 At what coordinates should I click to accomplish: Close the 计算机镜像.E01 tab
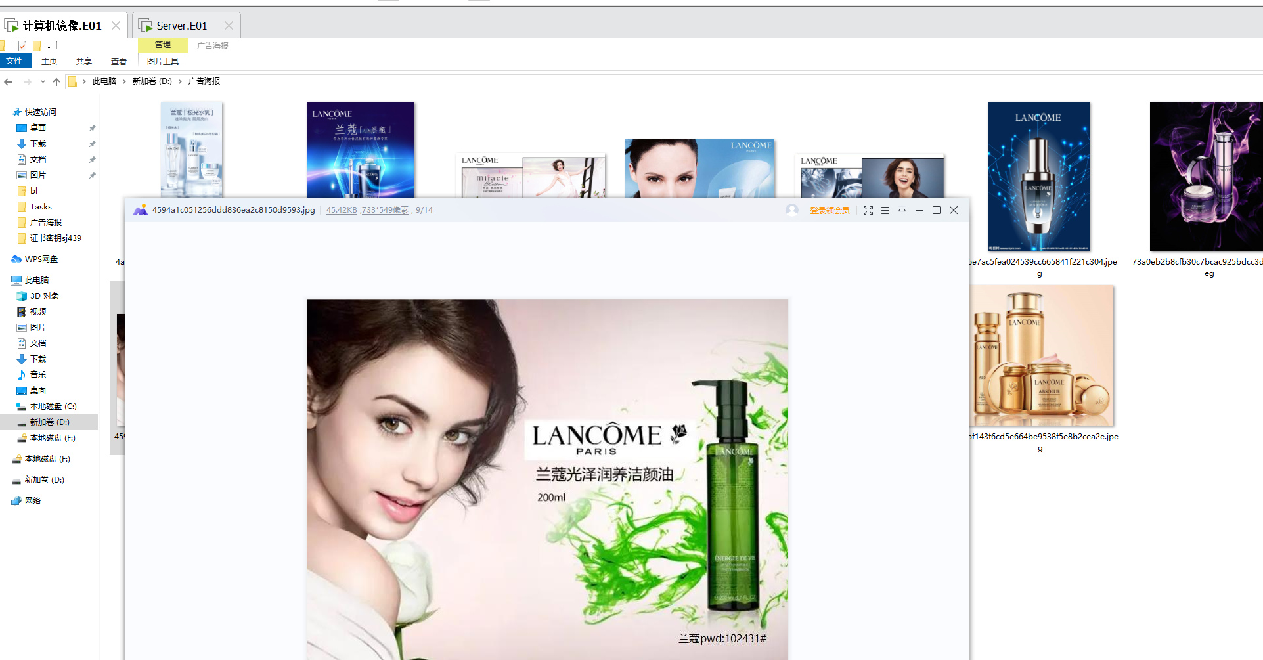point(116,26)
